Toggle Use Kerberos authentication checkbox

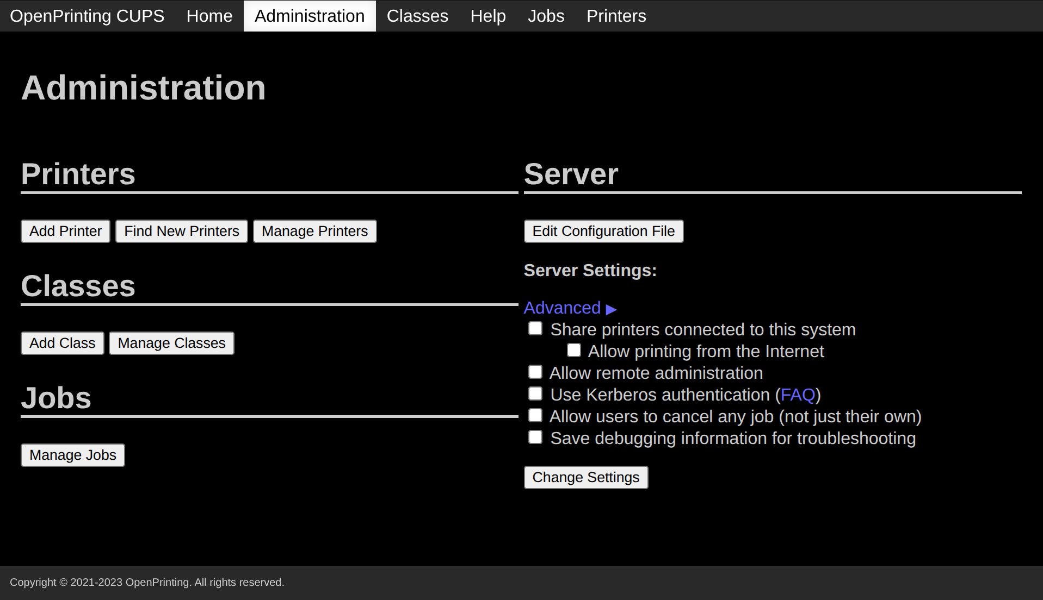[535, 393]
